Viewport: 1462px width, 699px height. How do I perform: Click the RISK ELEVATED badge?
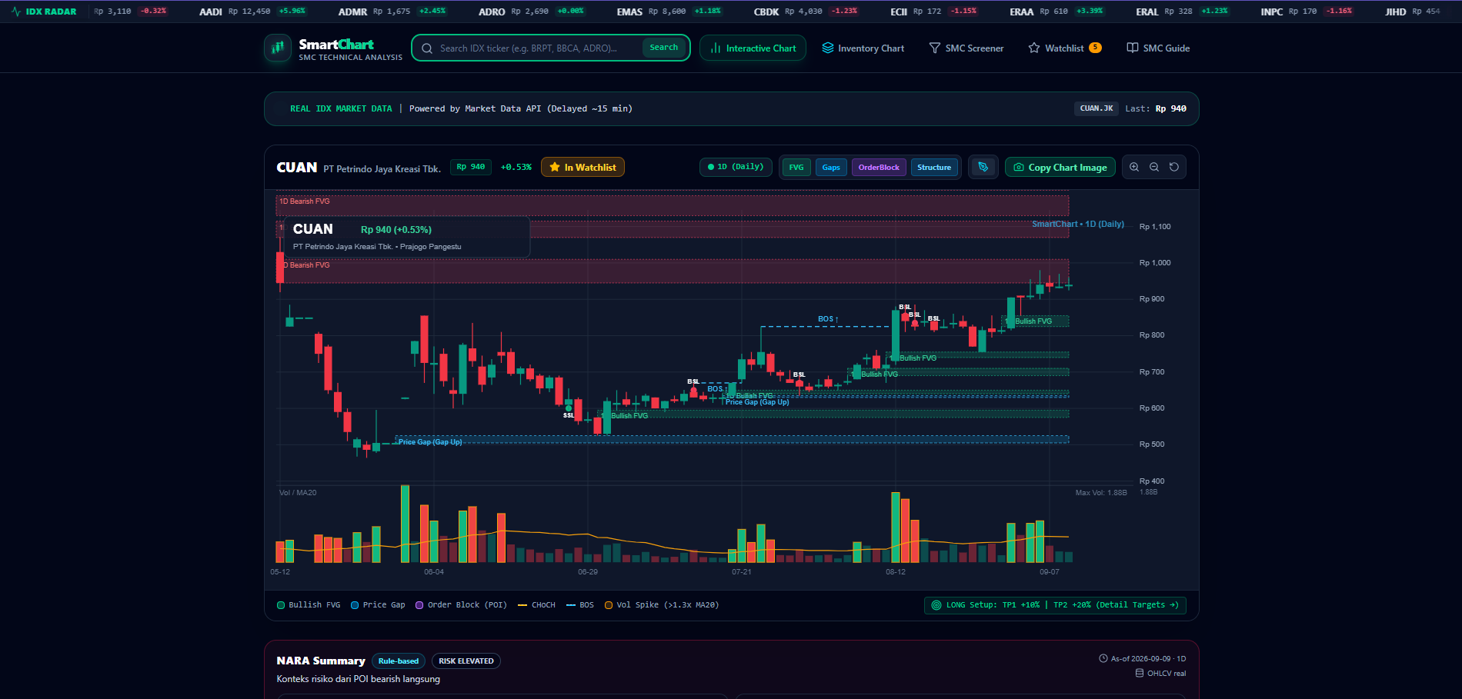pyautogui.click(x=466, y=661)
